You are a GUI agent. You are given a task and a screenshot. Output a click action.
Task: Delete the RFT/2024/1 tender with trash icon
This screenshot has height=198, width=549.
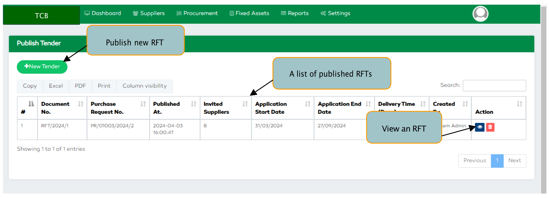point(490,127)
